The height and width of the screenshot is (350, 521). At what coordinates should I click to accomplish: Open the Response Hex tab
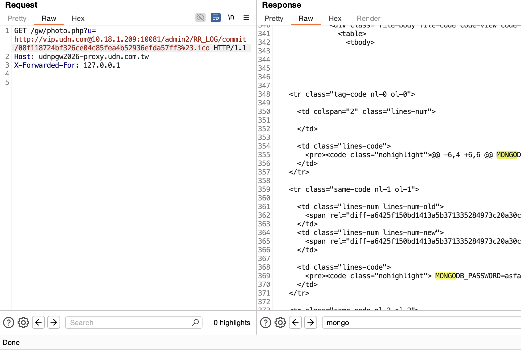(335, 18)
